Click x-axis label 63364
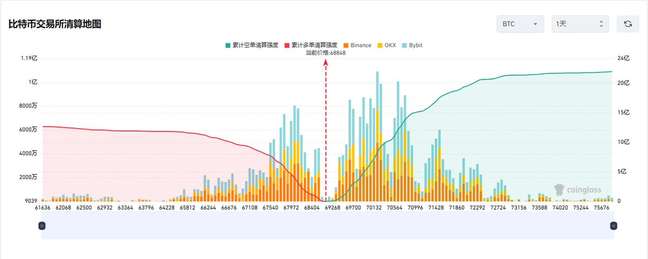 pos(125,207)
